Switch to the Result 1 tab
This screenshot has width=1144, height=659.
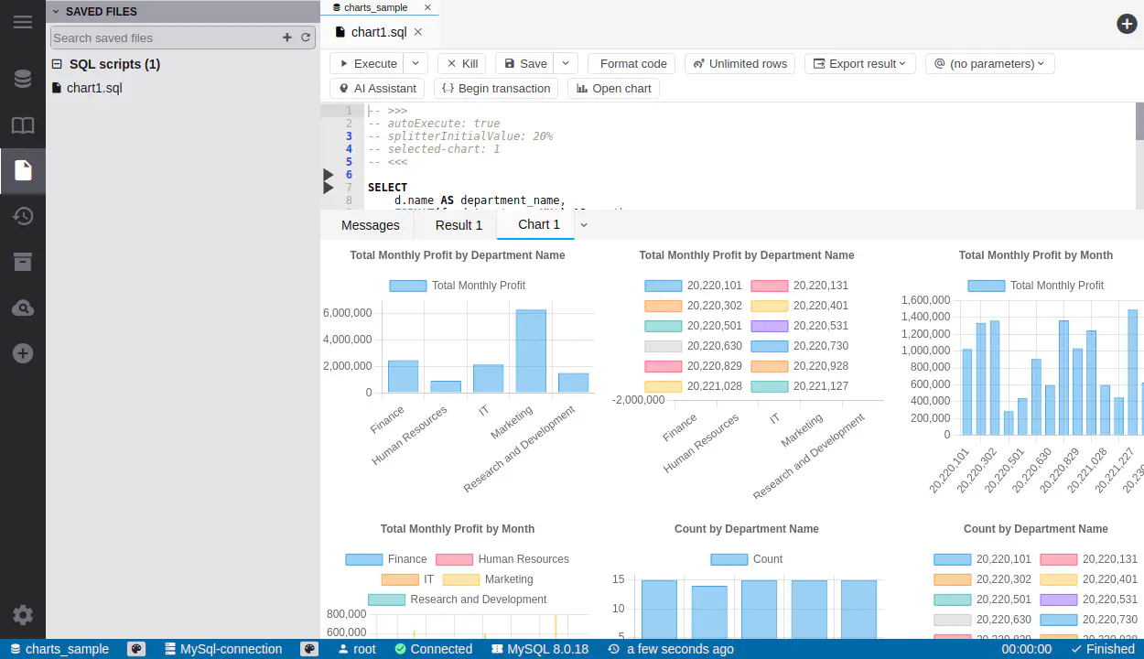click(459, 225)
